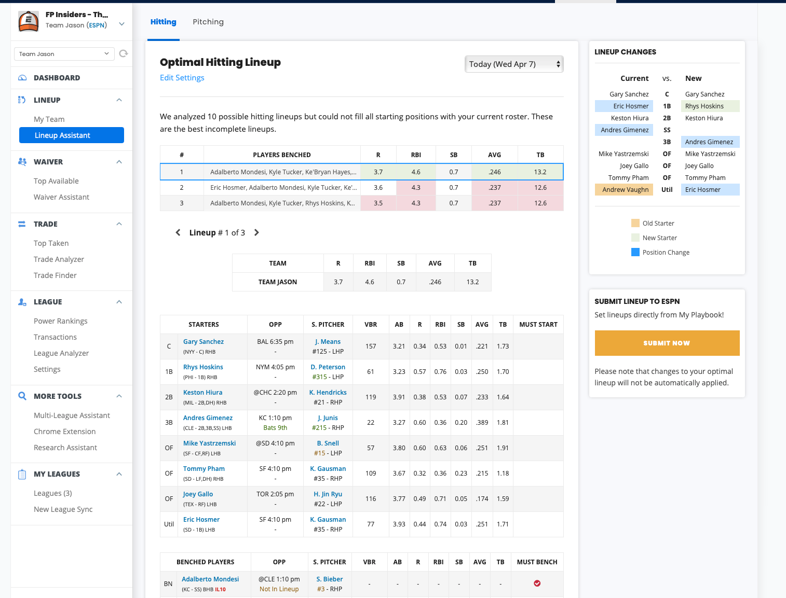Open Gary Sanchez player link
This screenshot has width=786, height=598.
[204, 342]
